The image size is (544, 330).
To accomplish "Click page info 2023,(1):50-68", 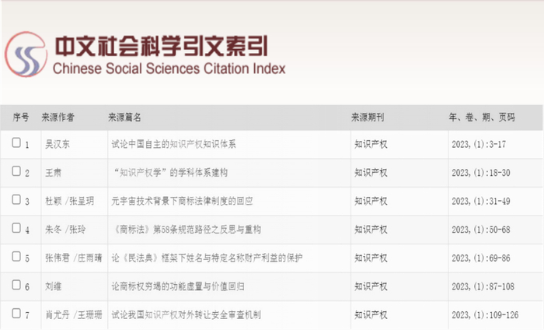I will (x=481, y=230).
